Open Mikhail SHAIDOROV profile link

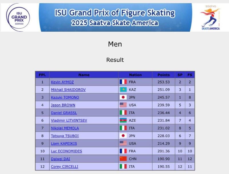(68, 90)
